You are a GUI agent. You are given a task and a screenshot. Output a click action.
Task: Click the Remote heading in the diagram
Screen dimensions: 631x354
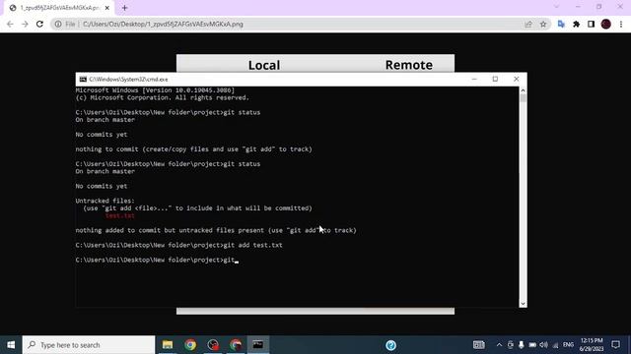[x=409, y=65]
